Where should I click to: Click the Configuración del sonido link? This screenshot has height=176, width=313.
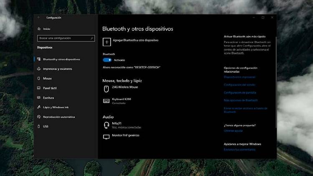click(x=240, y=85)
